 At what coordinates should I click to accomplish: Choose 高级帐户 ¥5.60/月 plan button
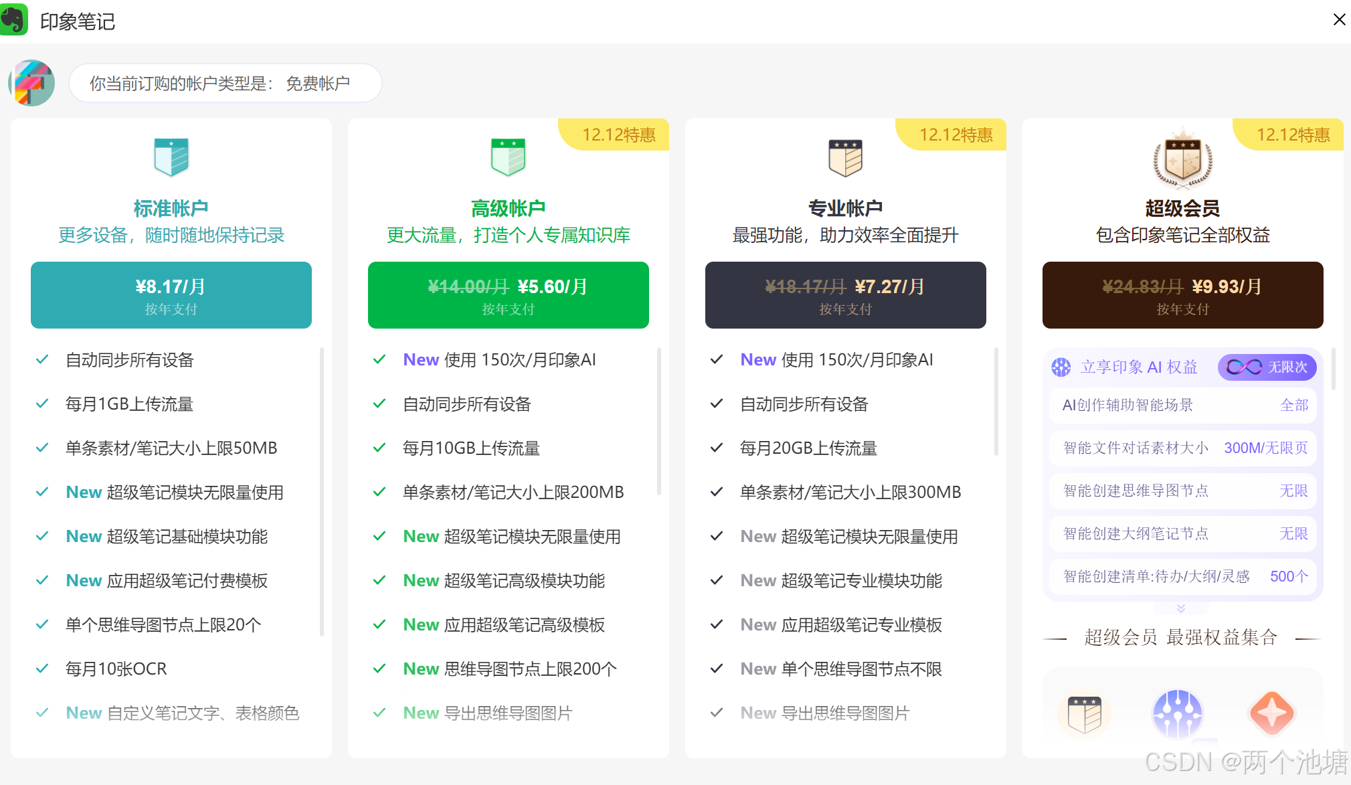pos(508,295)
